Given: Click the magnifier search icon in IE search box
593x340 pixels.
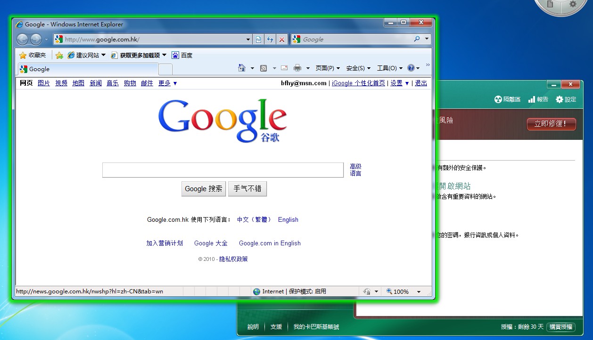Looking at the screenshot, I should coord(417,39).
